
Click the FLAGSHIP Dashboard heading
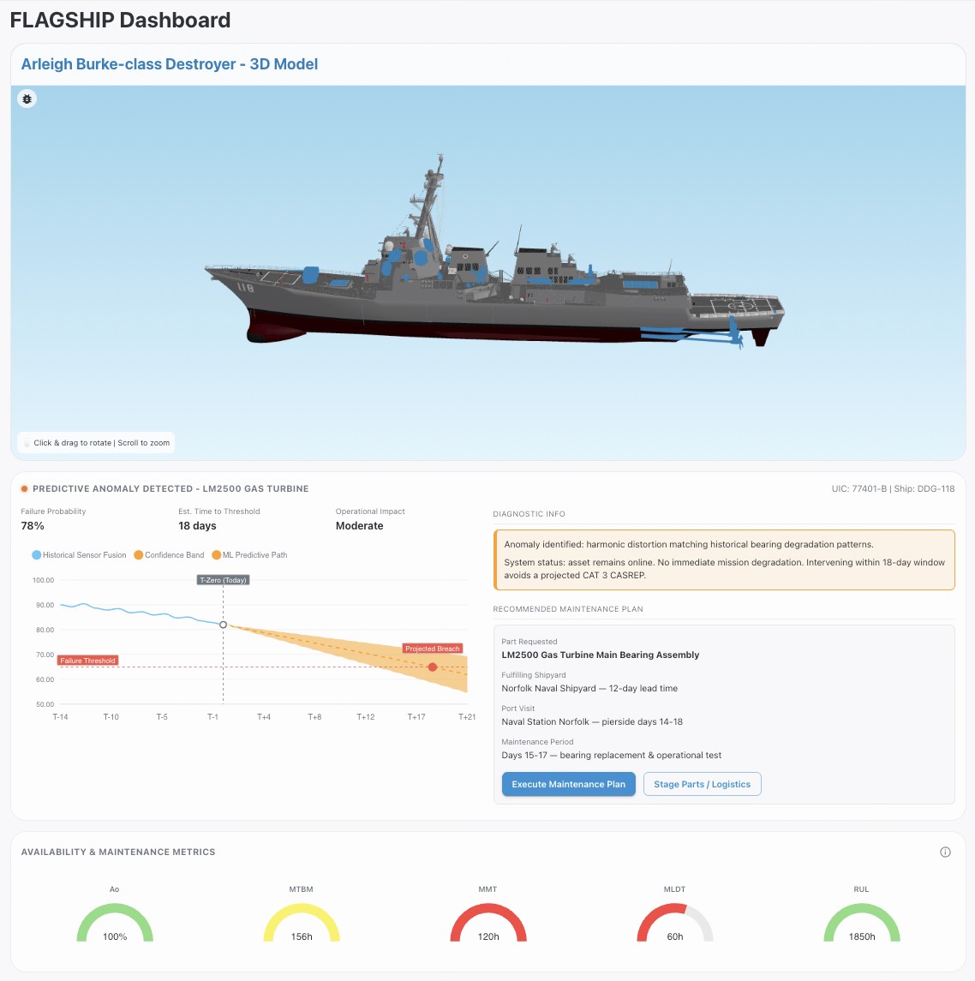[x=120, y=20]
